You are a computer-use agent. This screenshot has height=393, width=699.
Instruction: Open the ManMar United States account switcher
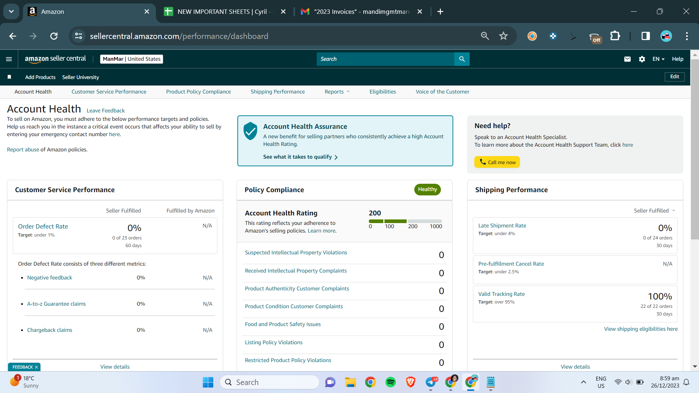coord(131,59)
